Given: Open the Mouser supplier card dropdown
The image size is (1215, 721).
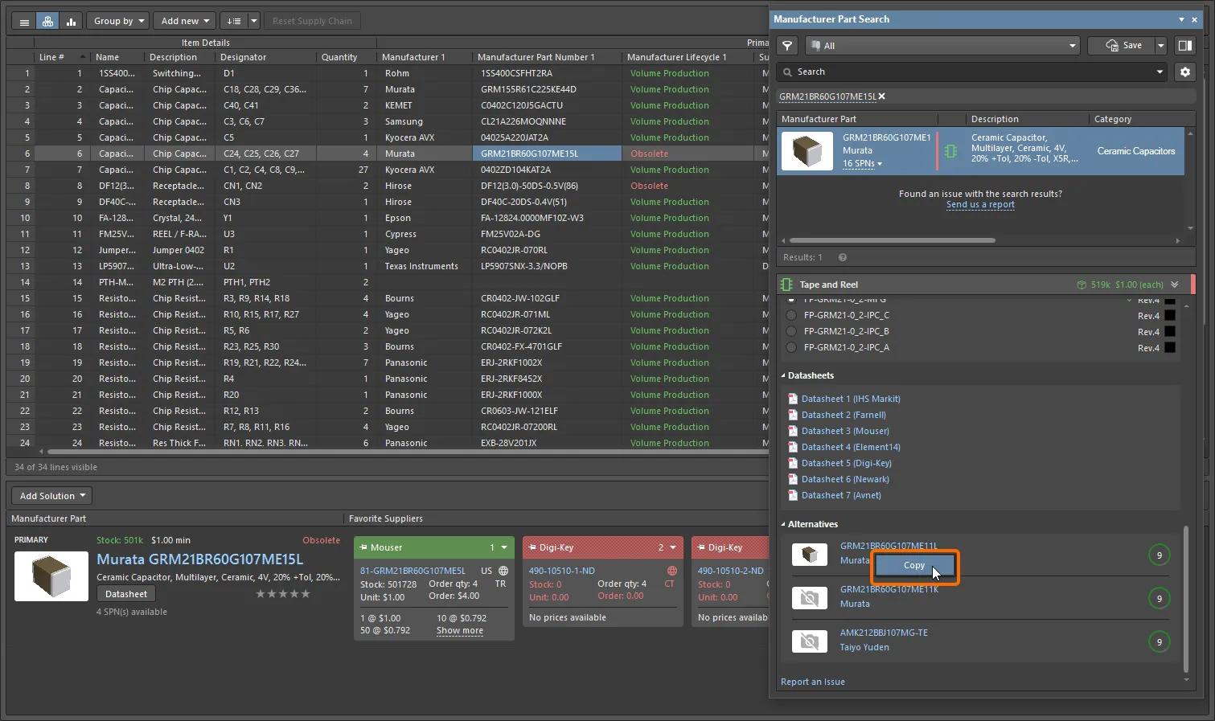Looking at the screenshot, I should (x=504, y=547).
